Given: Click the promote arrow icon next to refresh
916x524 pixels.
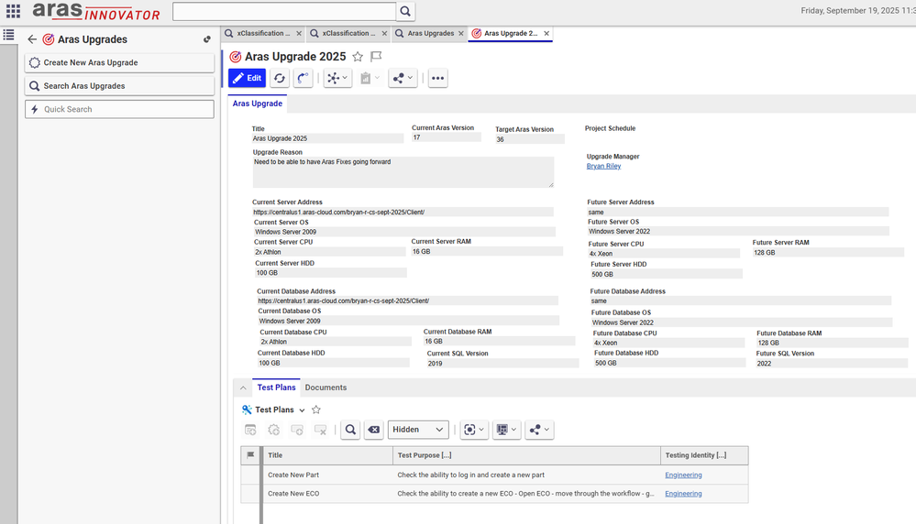Looking at the screenshot, I should click(x=303, y=79).
